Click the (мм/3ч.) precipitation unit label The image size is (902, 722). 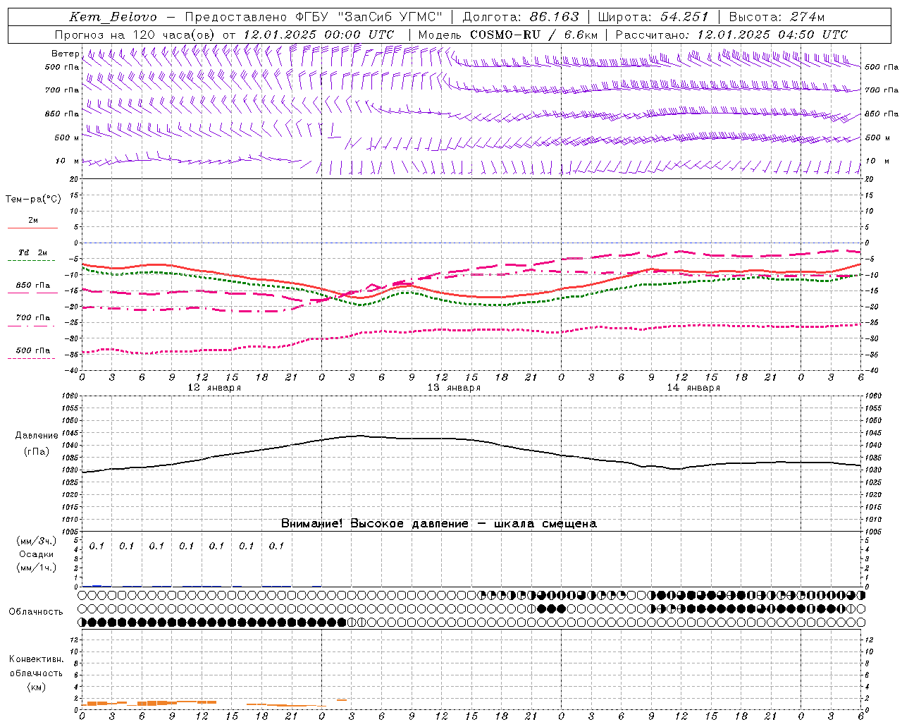(37, 541)
